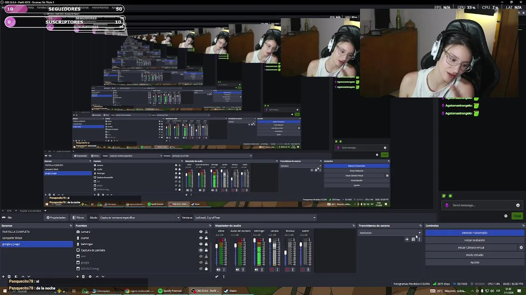Open Propiedades of the selected source
Viewport: 526px width, 295px height.
pos(56,218)
